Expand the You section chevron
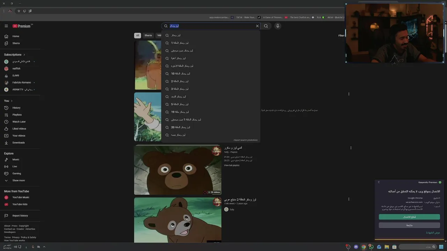This screenshot has height=251, width=447. click(x=12, y=101)
